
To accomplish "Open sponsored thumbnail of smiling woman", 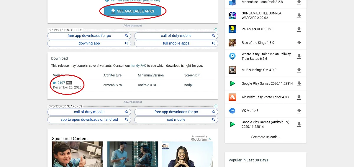I will click(x=188, y=154).
